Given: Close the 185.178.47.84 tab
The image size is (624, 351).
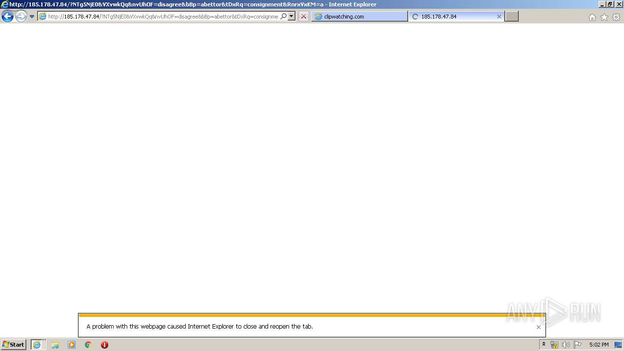Looking at the screenshot, I should [x=499, y=17].
